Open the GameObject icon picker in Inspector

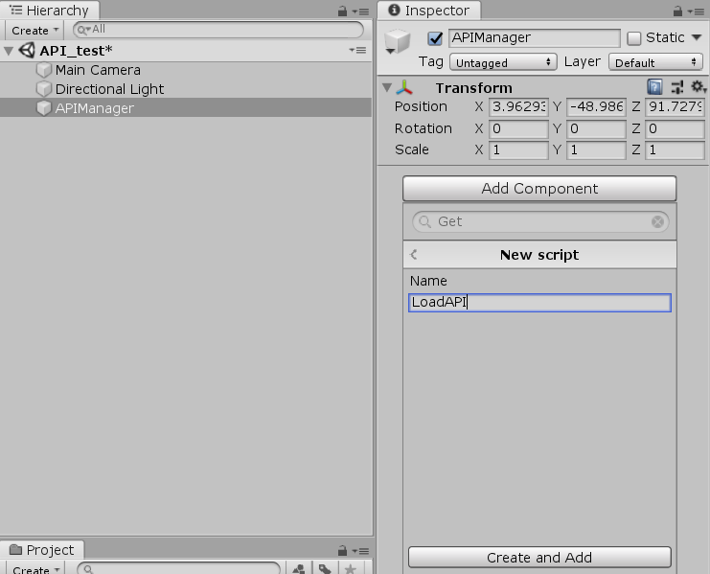(x=397, y=41)
